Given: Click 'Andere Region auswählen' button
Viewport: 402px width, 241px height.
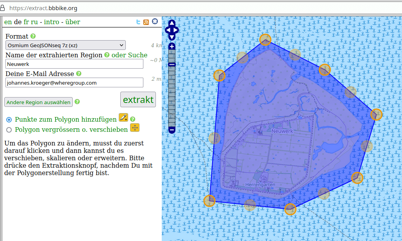Looking at the screenshot, I should [x=38, y=102].
